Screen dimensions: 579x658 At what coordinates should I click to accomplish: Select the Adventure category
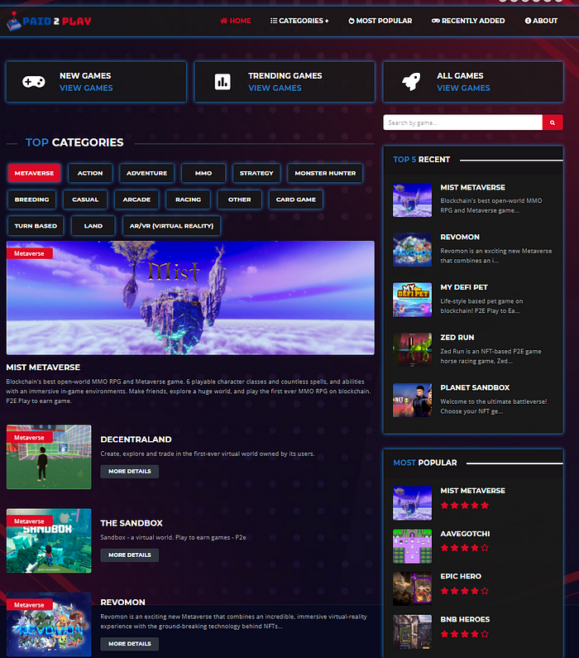pos(146,173)
